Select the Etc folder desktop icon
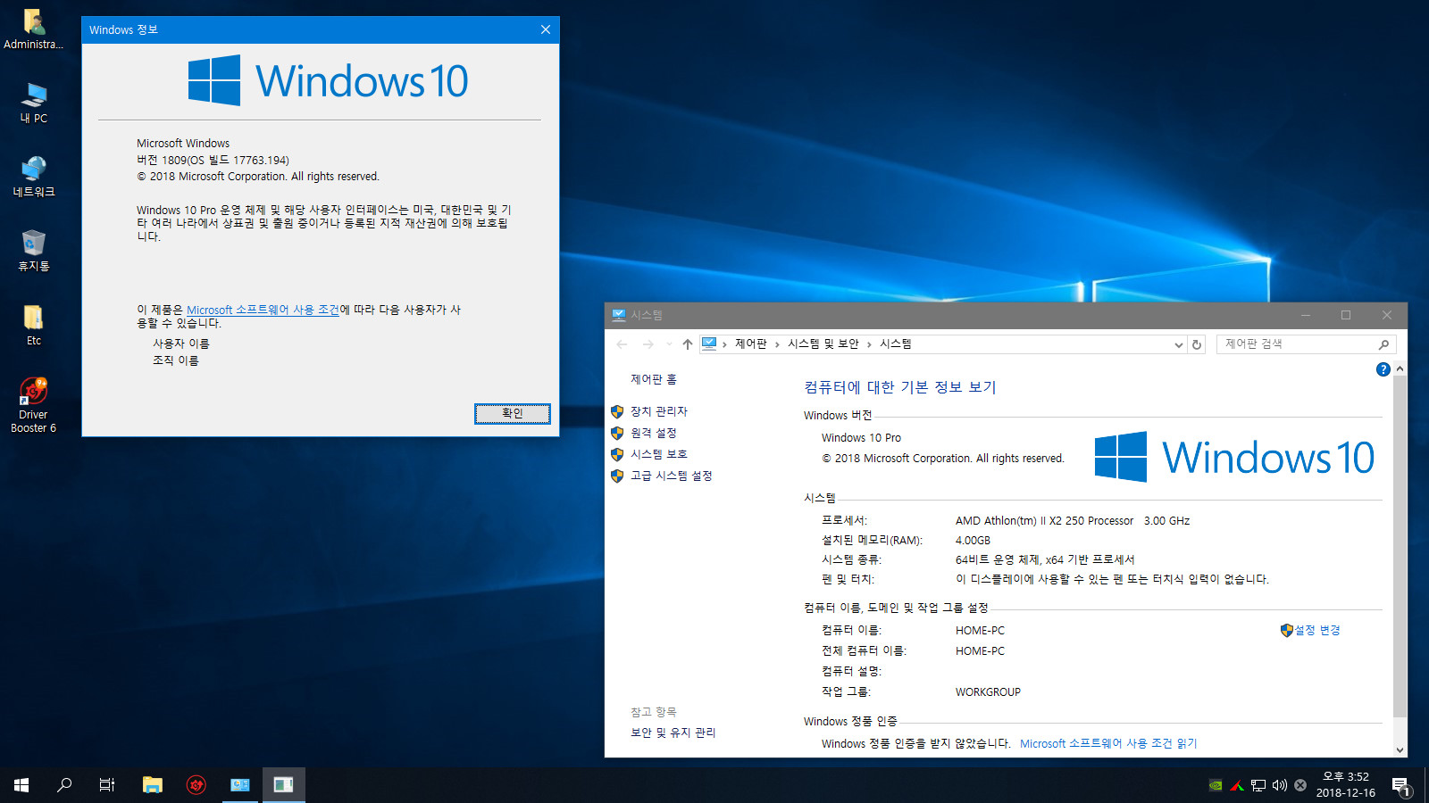This screenshot has width=1429, height=803. pyautogui.click(x=34, y=325)
